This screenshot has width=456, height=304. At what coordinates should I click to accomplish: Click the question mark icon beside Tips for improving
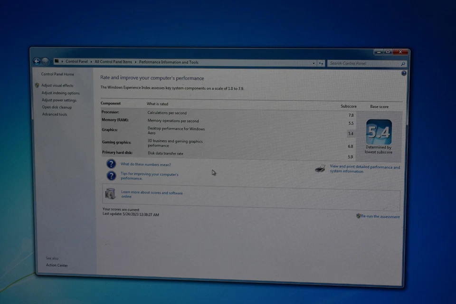(x=111, y=175)
